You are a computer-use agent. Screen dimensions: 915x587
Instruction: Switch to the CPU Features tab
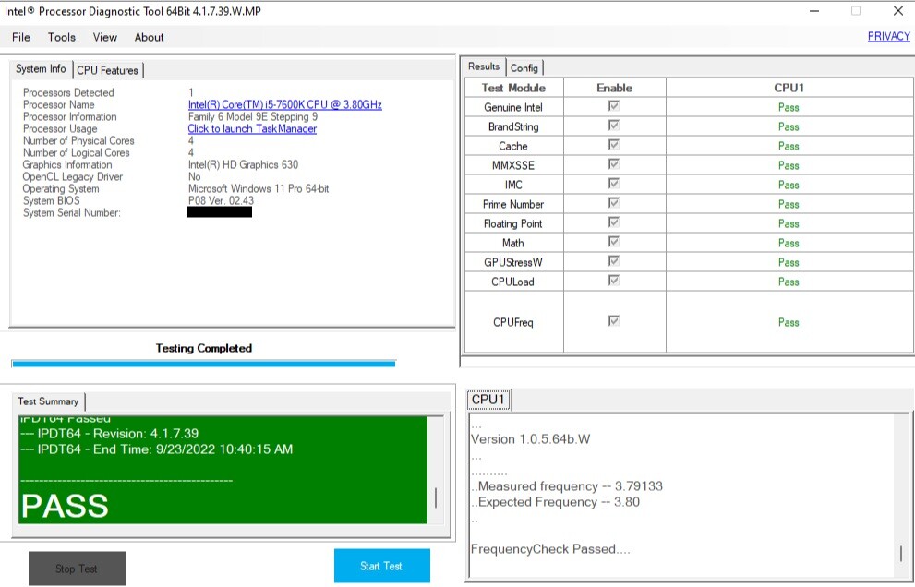[x=107, y=70]
